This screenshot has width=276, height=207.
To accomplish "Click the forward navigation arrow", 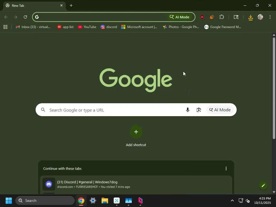I will 15,17.
